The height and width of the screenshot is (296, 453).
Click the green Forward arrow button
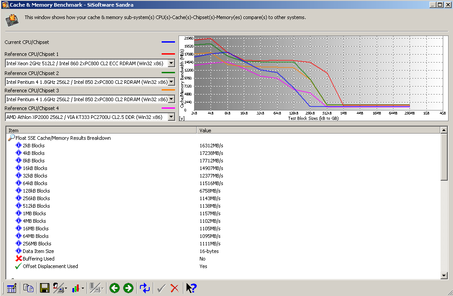coord(128,288)
